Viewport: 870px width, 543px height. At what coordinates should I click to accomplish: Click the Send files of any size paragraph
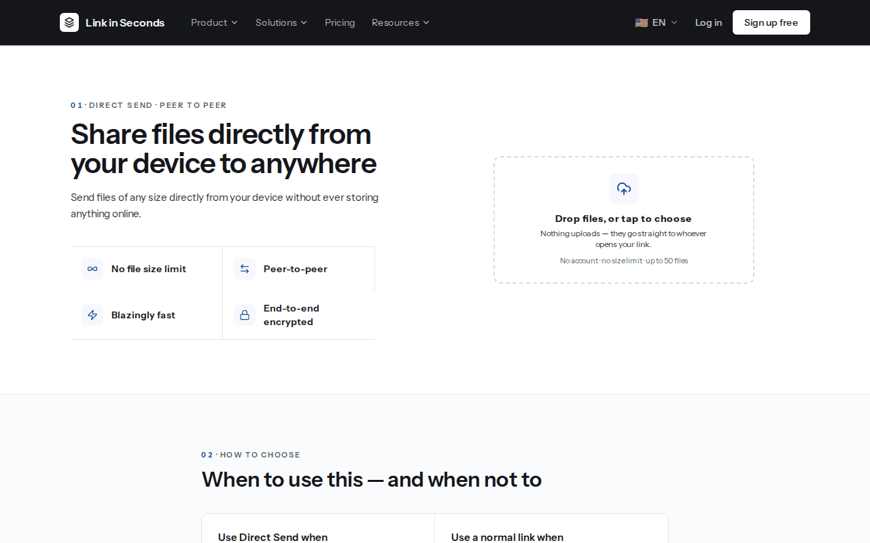tap(224, 206)
